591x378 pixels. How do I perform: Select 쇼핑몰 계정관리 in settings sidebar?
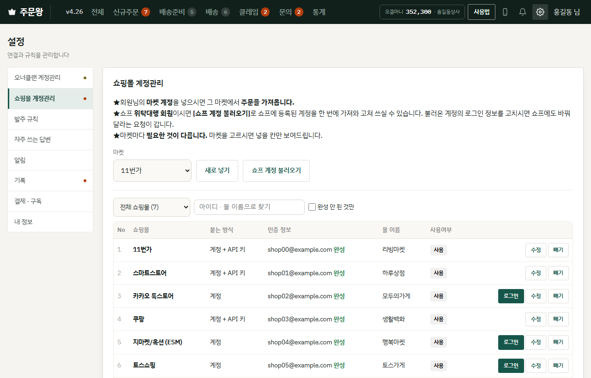(x=50, y=99)
